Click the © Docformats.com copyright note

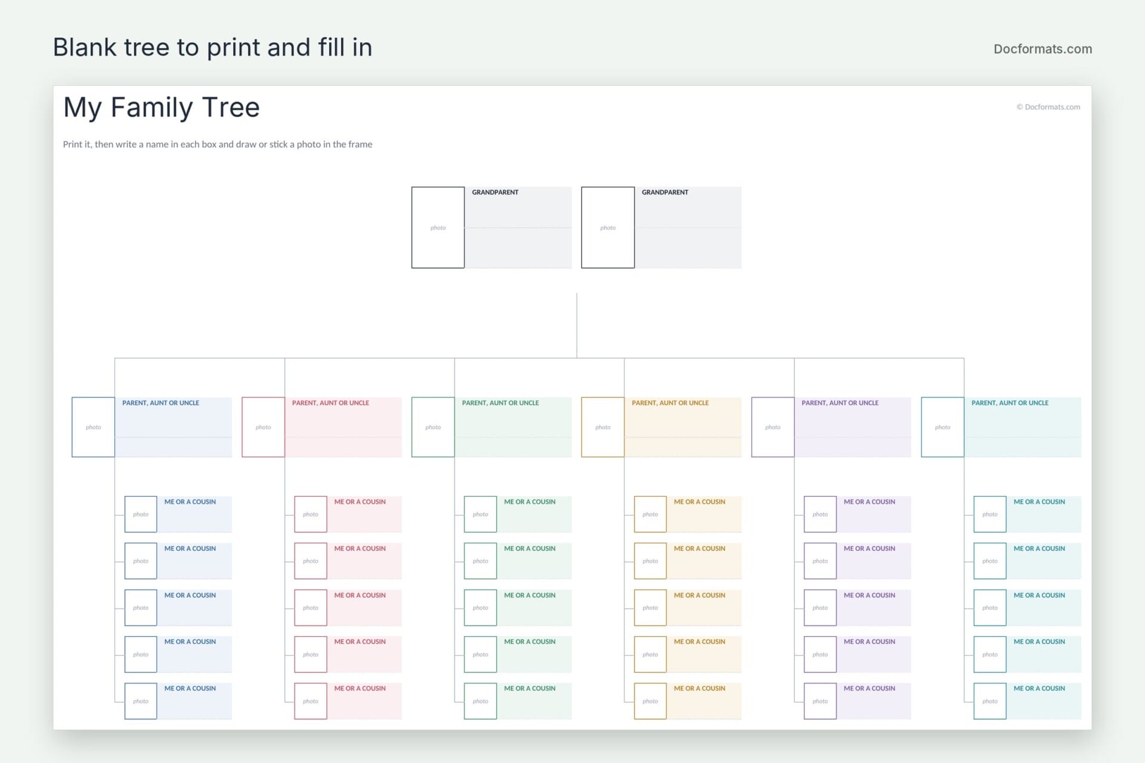(x=1048, y=107)
